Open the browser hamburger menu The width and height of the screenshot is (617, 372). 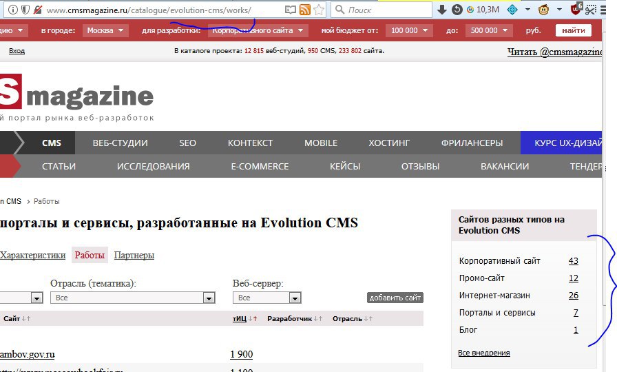604,10
